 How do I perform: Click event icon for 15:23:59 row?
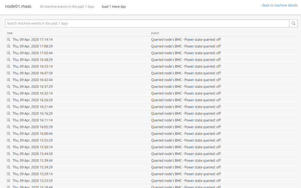[8, 180]
